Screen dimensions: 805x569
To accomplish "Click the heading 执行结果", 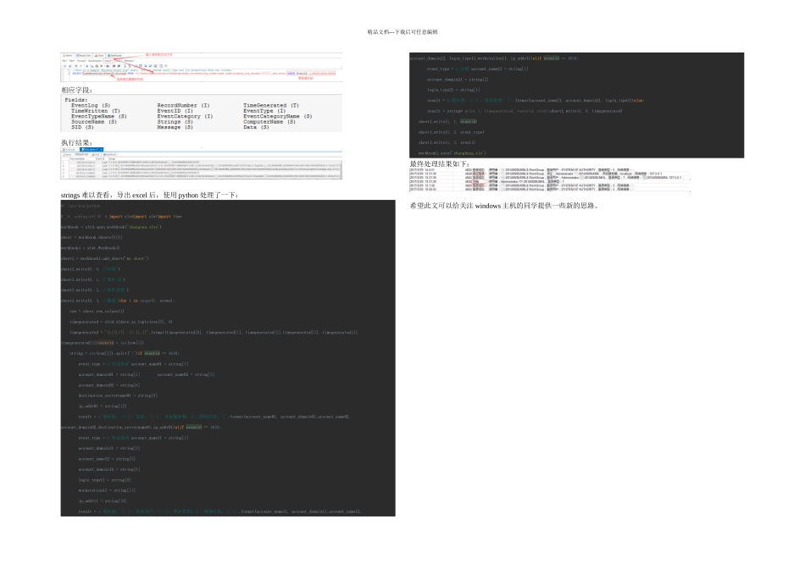I will tap(77, 142).
